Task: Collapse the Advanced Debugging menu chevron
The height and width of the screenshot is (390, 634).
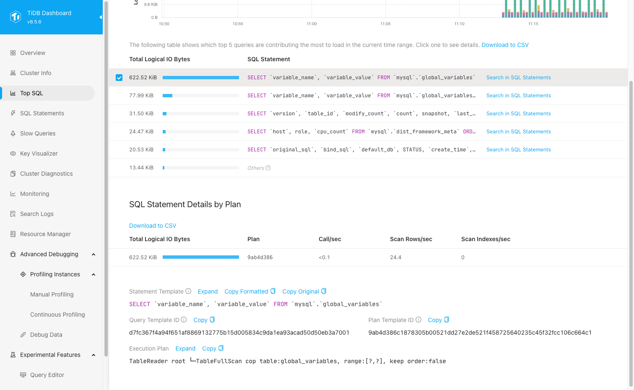Action: pyautogui.click(x=94, y=254)
